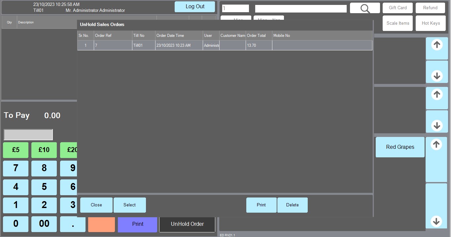This screenshot has height=237, width=451.
Task: Click the second up arrow button
Action: coord(437,98)
